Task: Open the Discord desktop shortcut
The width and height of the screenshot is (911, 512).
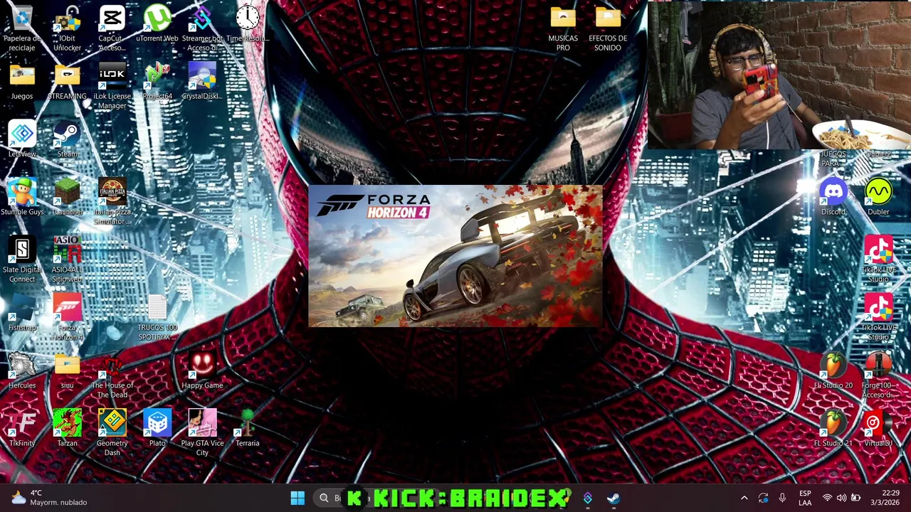Action: [833, 197]
